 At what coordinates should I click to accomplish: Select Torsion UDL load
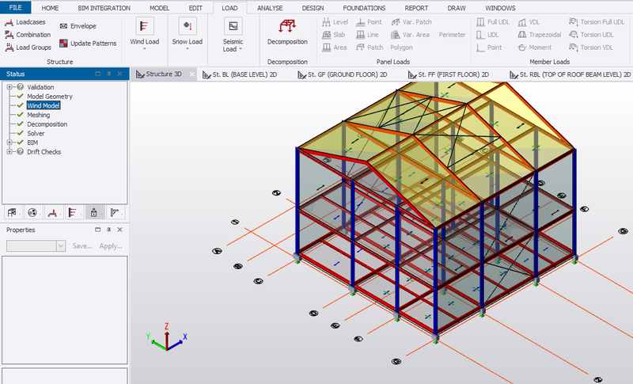click(x=591, y=35)
